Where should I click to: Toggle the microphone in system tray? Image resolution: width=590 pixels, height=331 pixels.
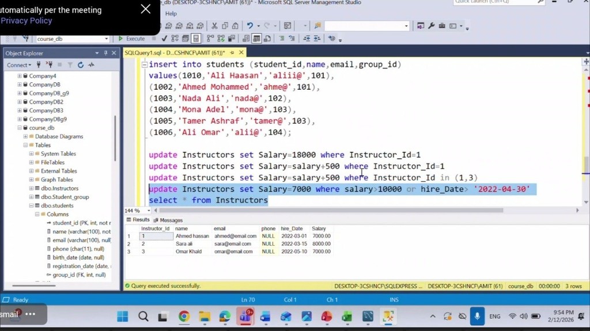coord(477,316)
